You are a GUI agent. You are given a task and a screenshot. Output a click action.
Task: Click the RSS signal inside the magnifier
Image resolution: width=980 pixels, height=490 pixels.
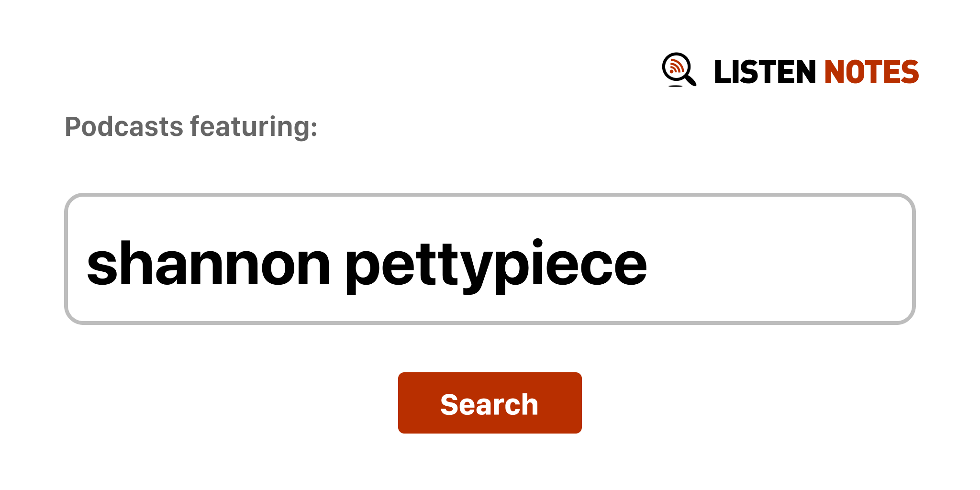(676, 66)
